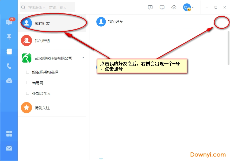Click the screen cast icon in top toolbar
The height and width of the screenshot is (161, 230).
162,8
